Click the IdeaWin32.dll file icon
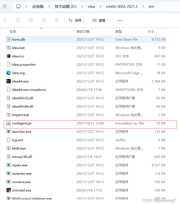 [9, 98]
